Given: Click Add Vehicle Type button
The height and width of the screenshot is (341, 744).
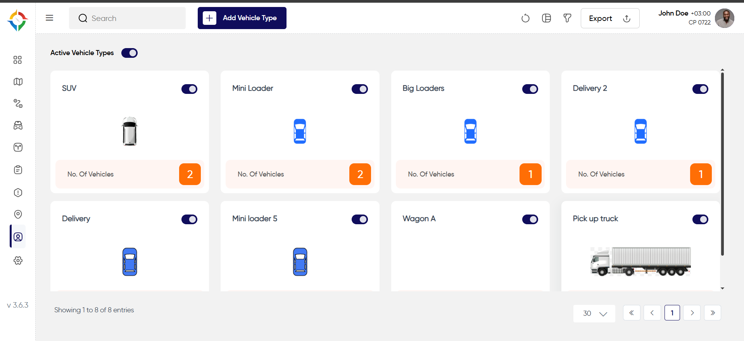Looking at the screenshot, I should coord(242,18).
